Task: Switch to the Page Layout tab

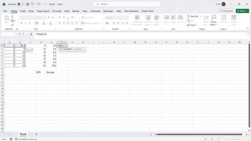Action: tap(43, 11)
